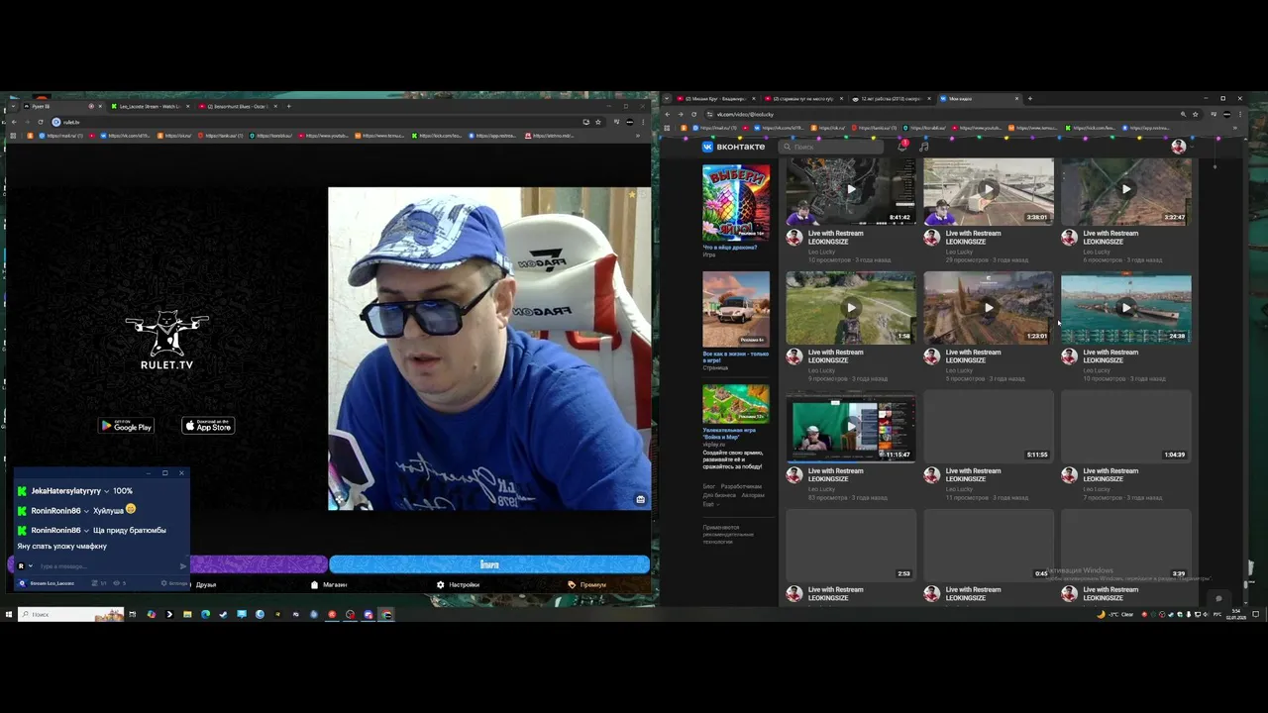Expand RoninRonin86 dropdown beside "Ща приду"
This screenshot has width=1268, height=713.
(x=86, y=531)
